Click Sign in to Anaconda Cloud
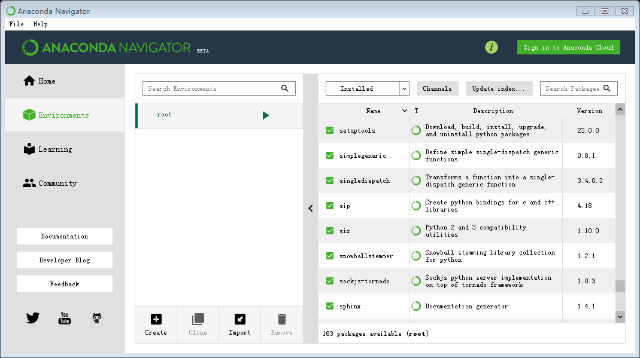Viewport: 640px width, 358px height. 569,47
